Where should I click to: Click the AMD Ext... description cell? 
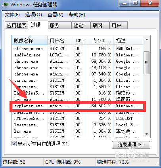coord(127,48)
